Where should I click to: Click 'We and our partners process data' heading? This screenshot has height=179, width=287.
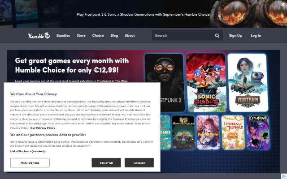coord(48,135)
